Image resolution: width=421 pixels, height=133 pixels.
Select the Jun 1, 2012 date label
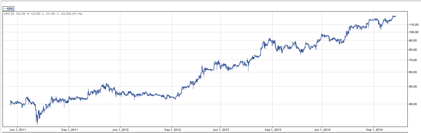(120, 130)
